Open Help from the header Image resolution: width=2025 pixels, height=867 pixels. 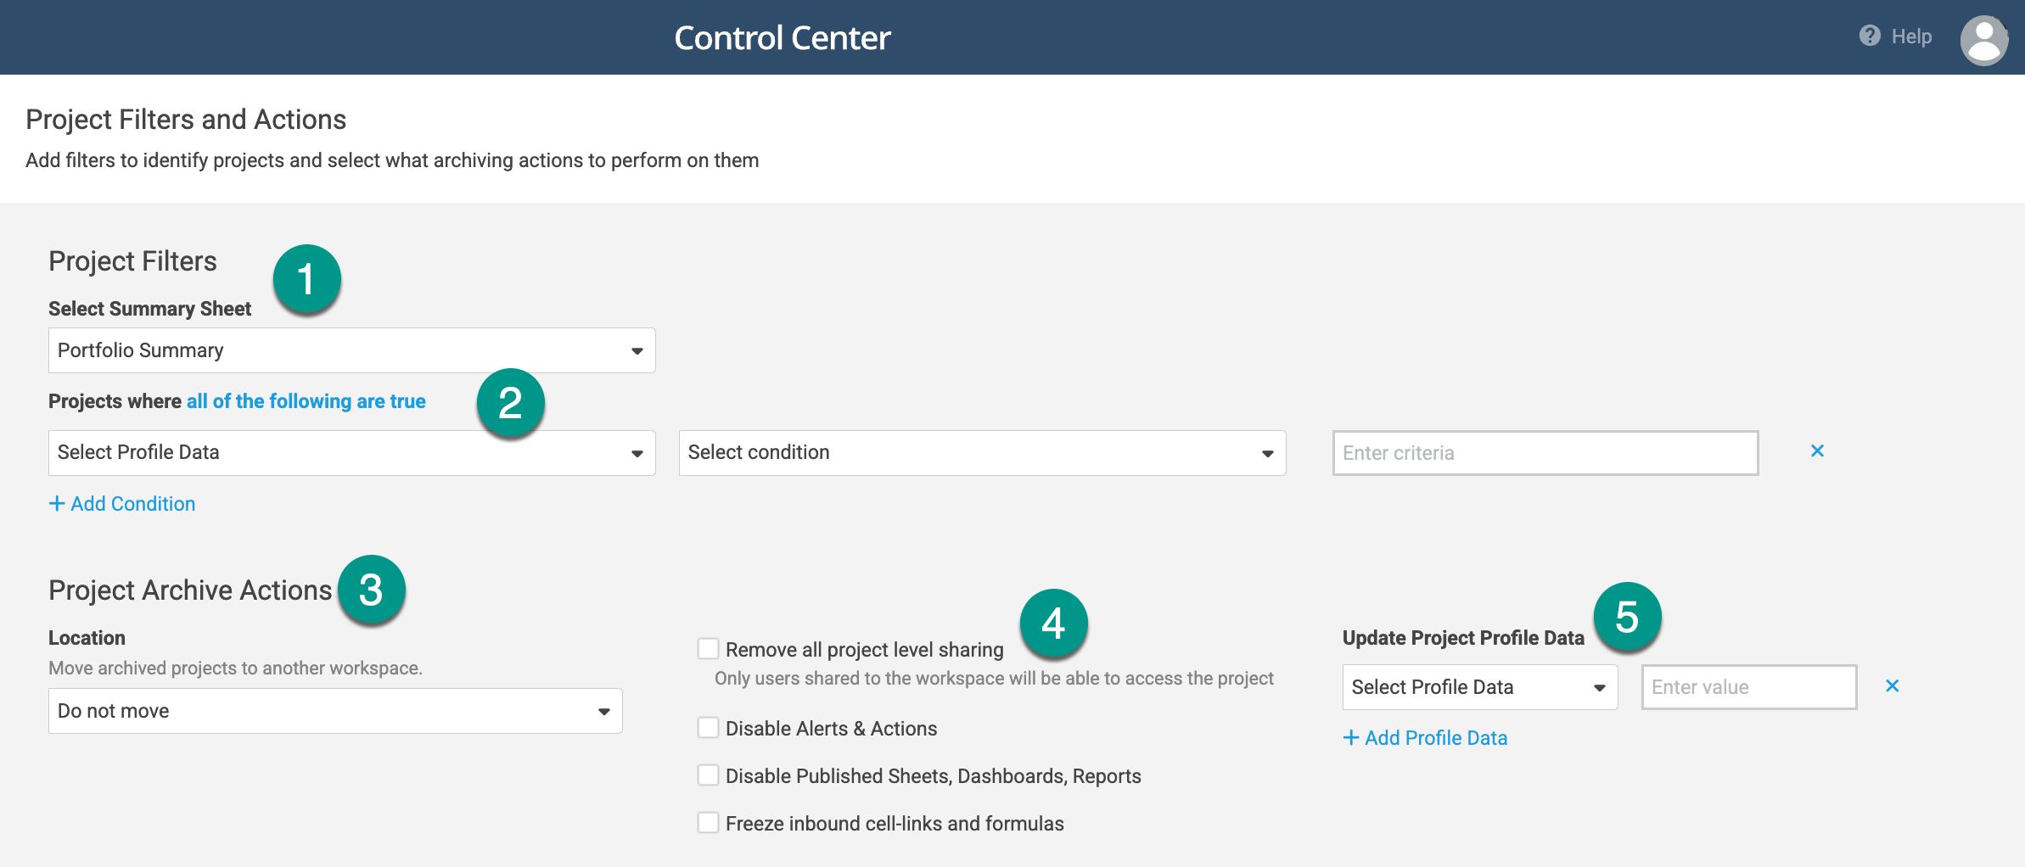tap(1911, 36)
